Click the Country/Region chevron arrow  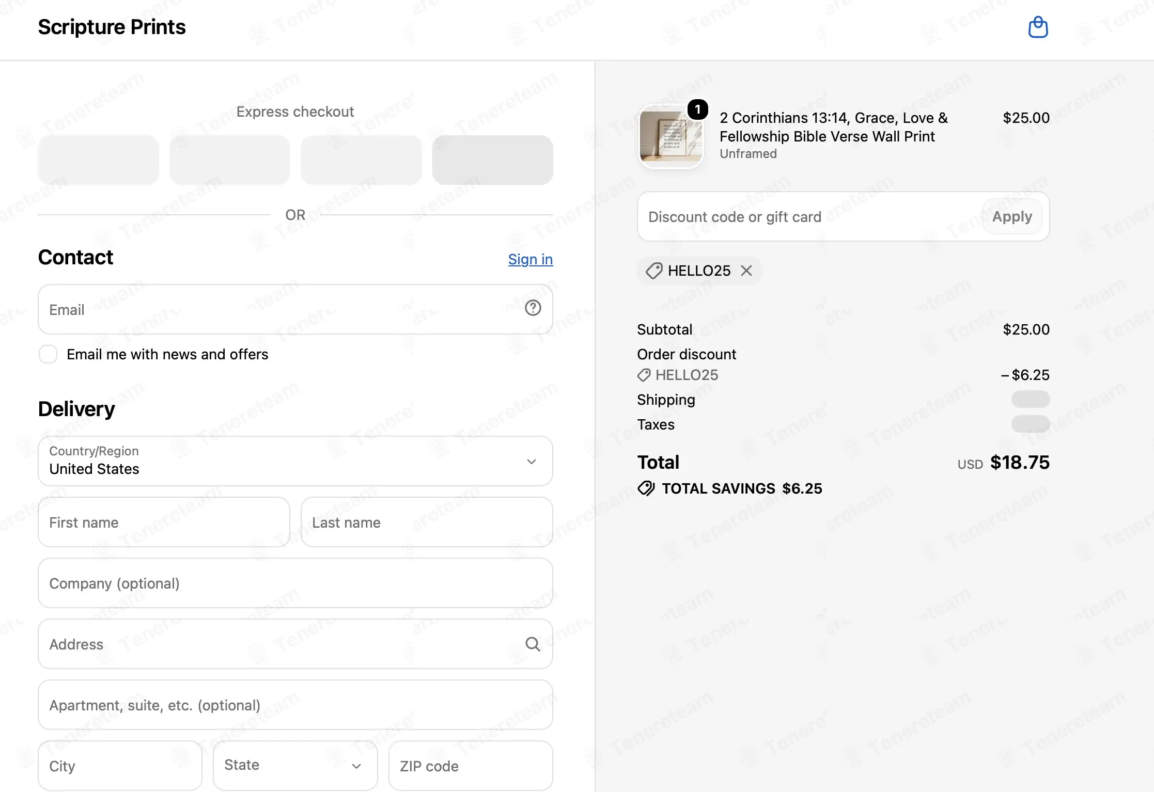532,462
